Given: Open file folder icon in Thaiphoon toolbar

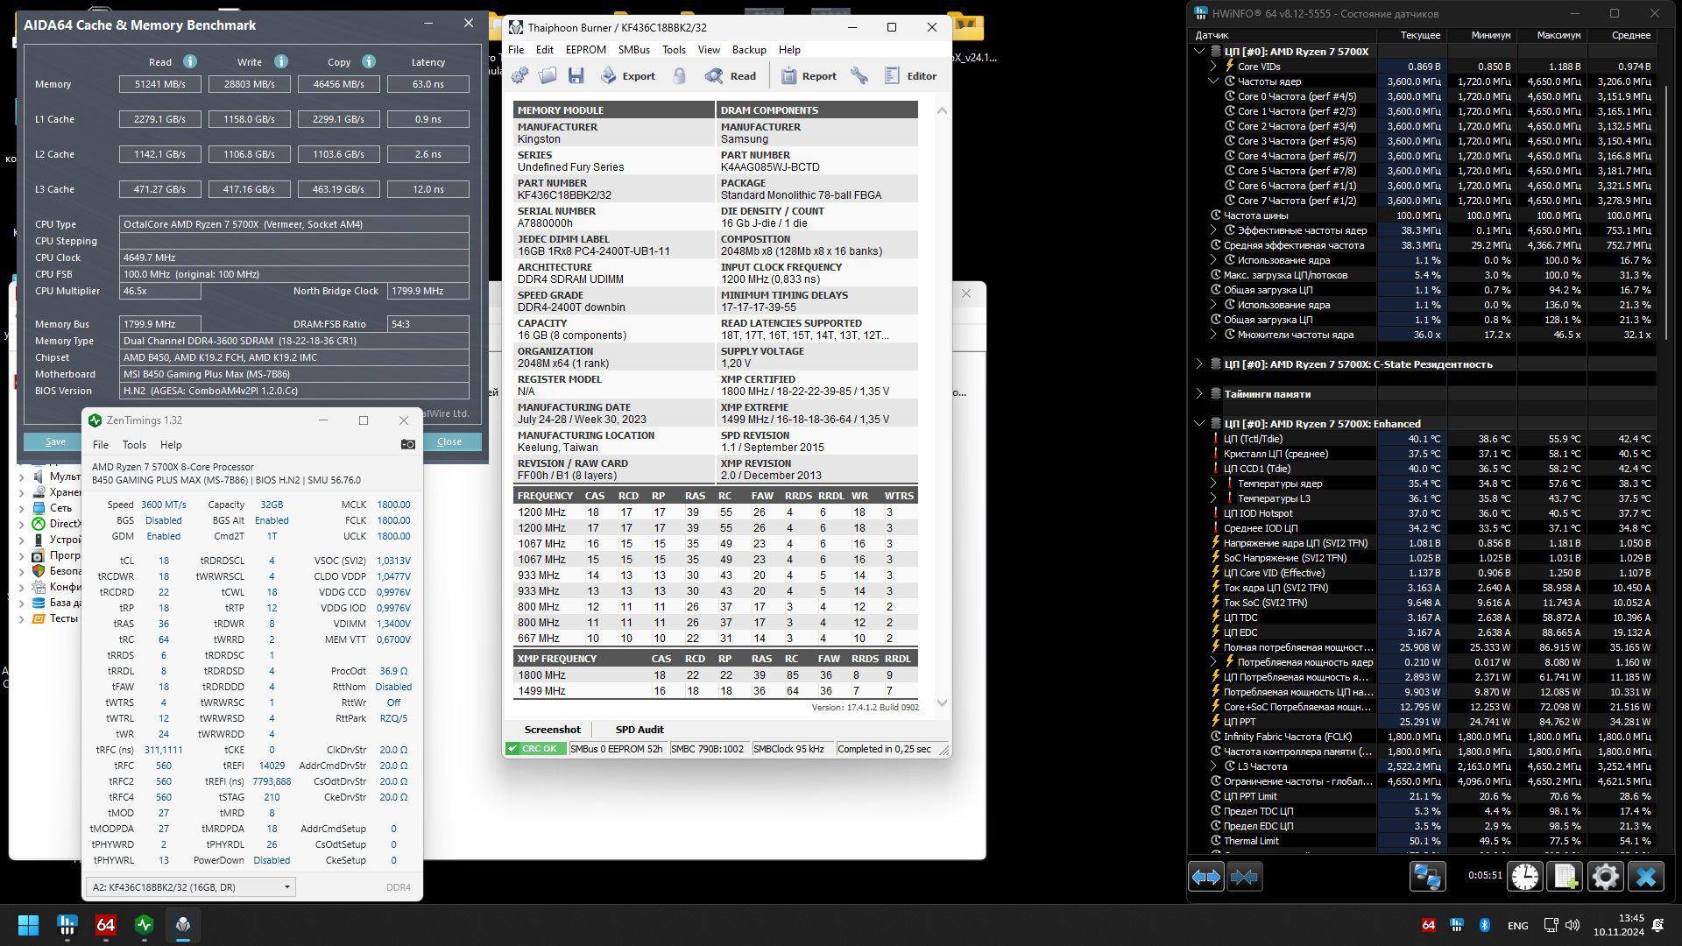Looking at the screenshot, I should click(548, 76).
